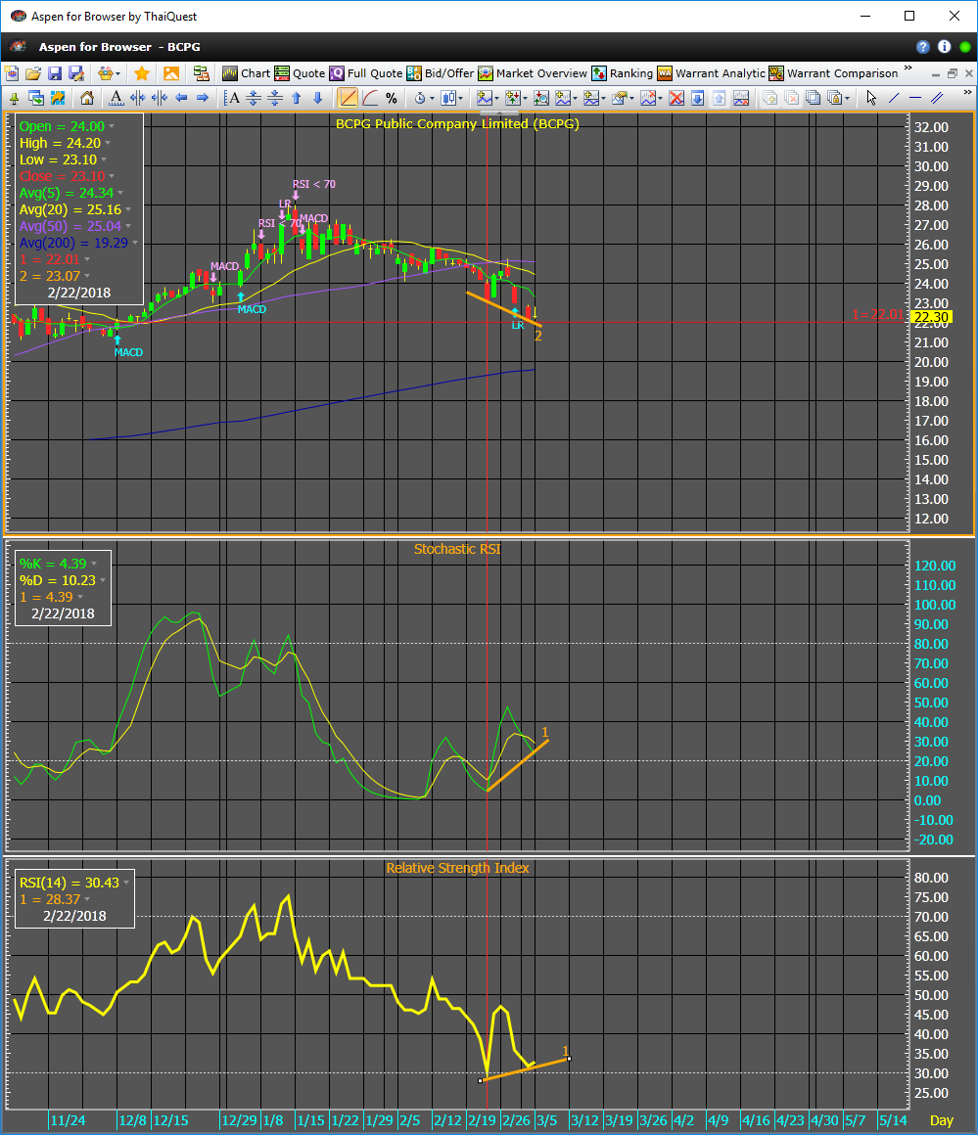
Task: Click the magnifier chart search icon
Action: tap(541, 98)
